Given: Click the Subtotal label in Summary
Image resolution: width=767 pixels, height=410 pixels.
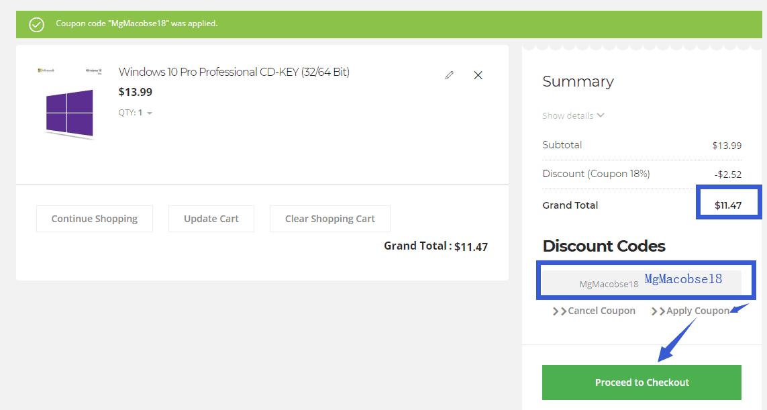Looking at the screenshot, I should point(562,145).
